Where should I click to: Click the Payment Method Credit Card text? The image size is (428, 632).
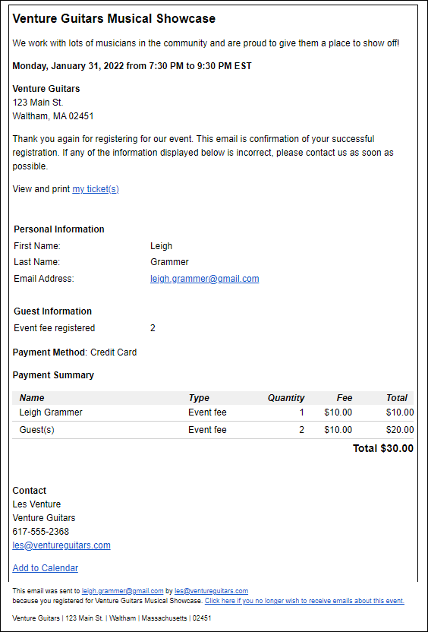click(74, 352)
